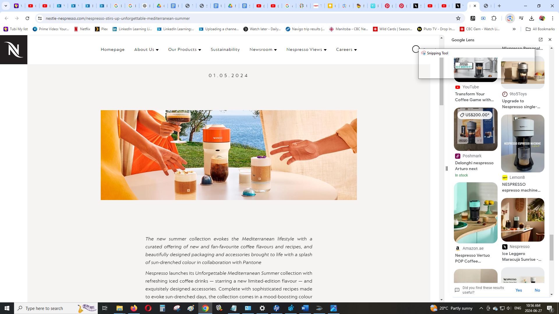Click the Nespresso N logo
559x314 pixels.
click(14, 50)
